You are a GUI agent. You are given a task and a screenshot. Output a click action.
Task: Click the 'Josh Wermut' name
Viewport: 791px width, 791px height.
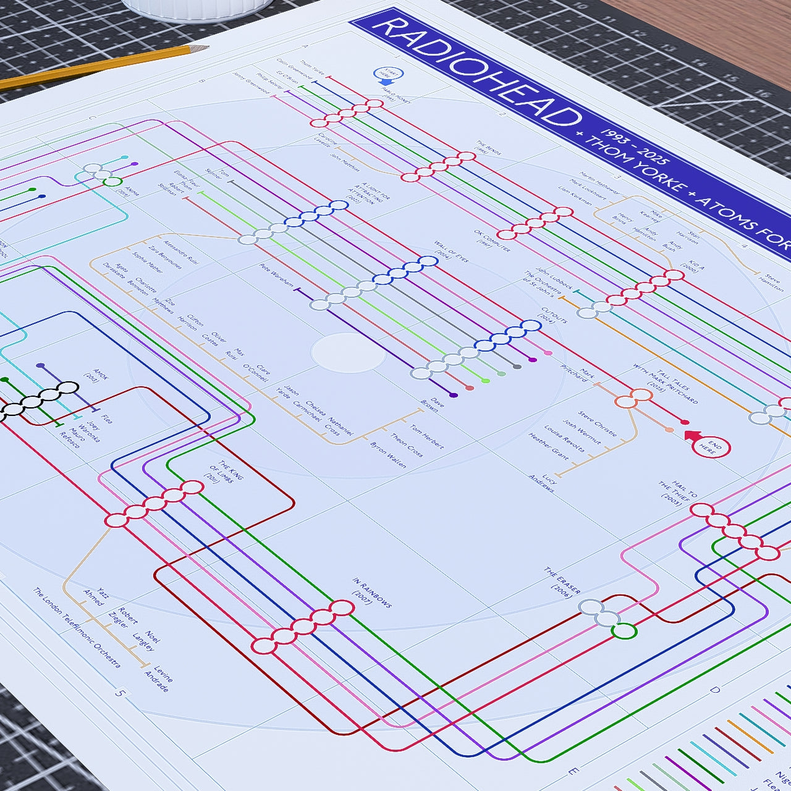(x=582, y=431)
